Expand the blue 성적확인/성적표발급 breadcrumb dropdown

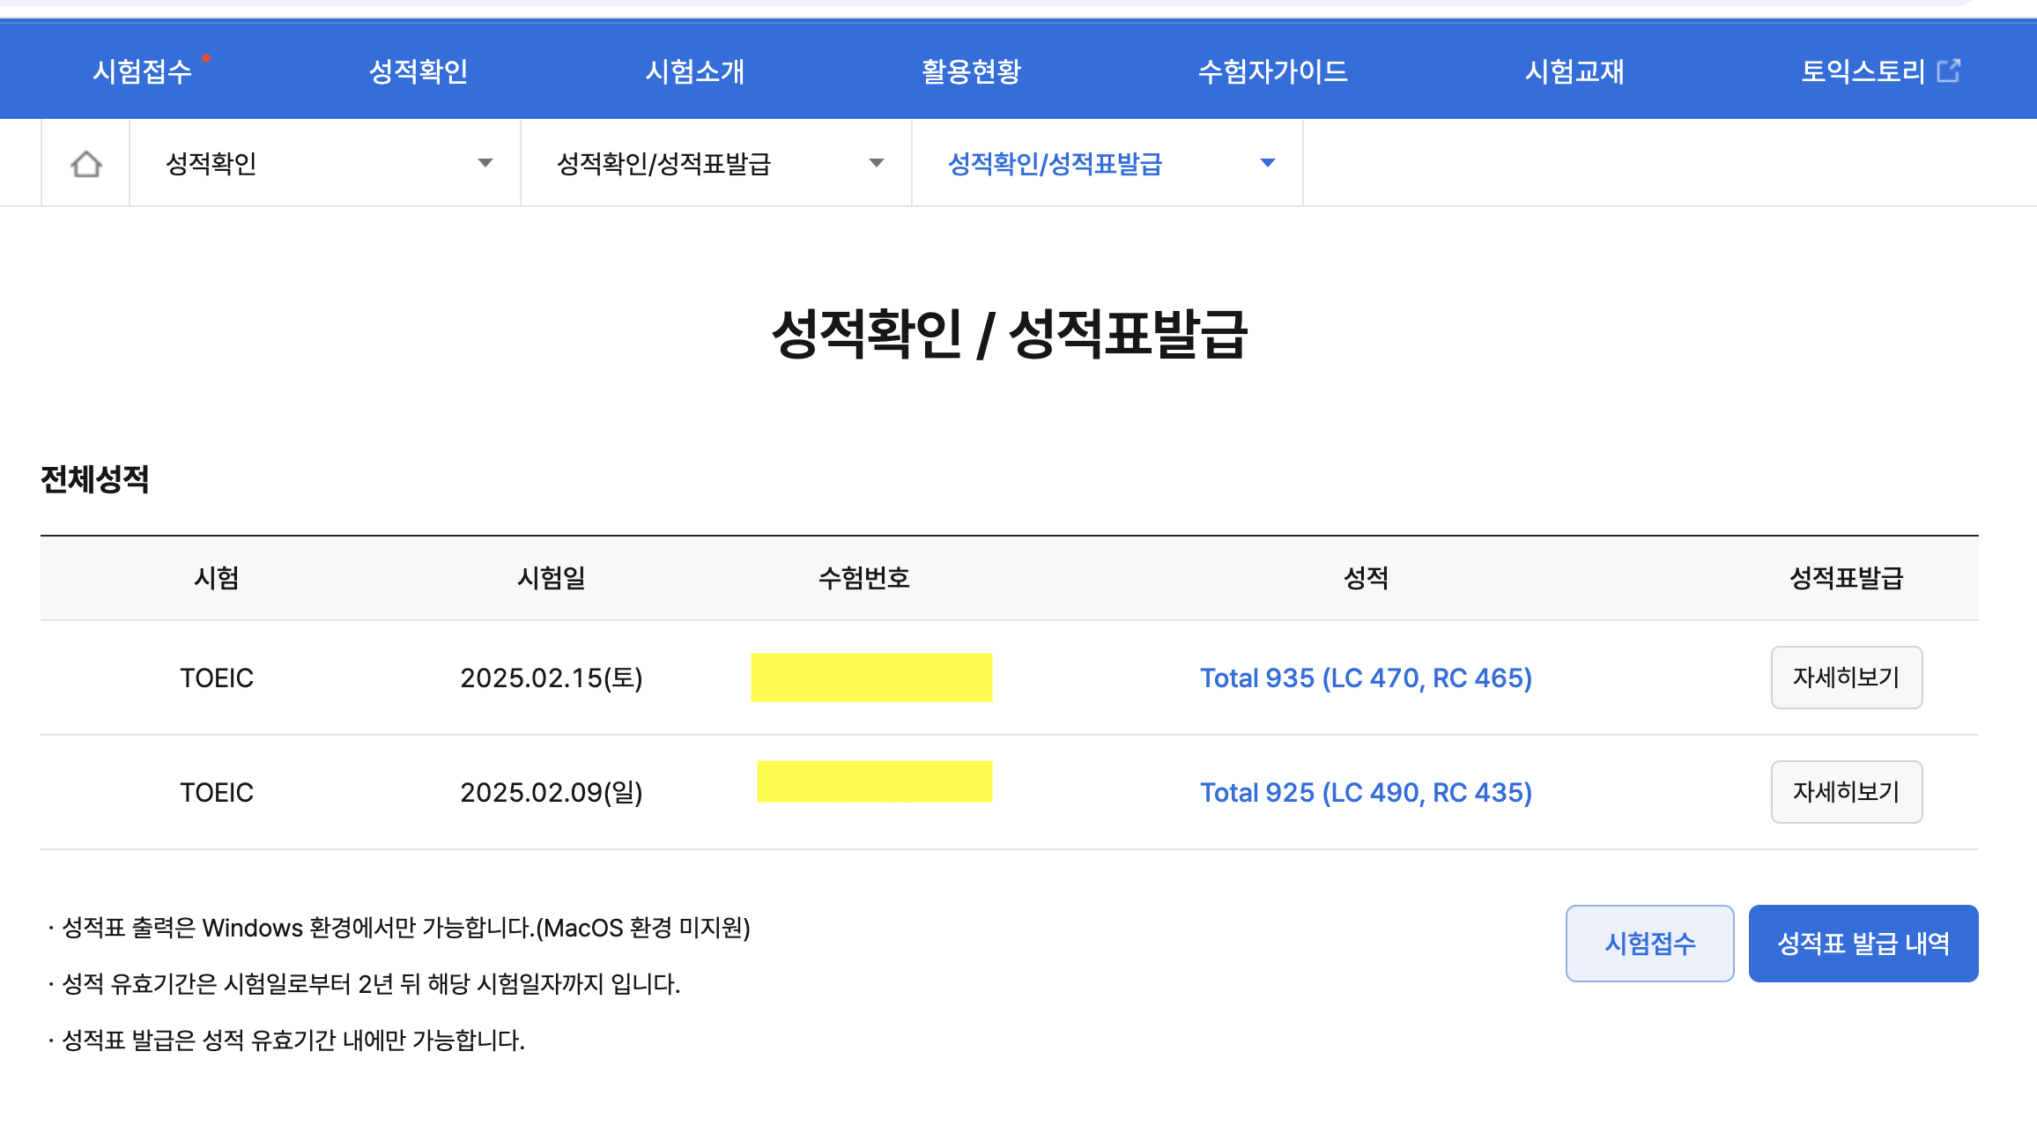[x=1107, y=163]
